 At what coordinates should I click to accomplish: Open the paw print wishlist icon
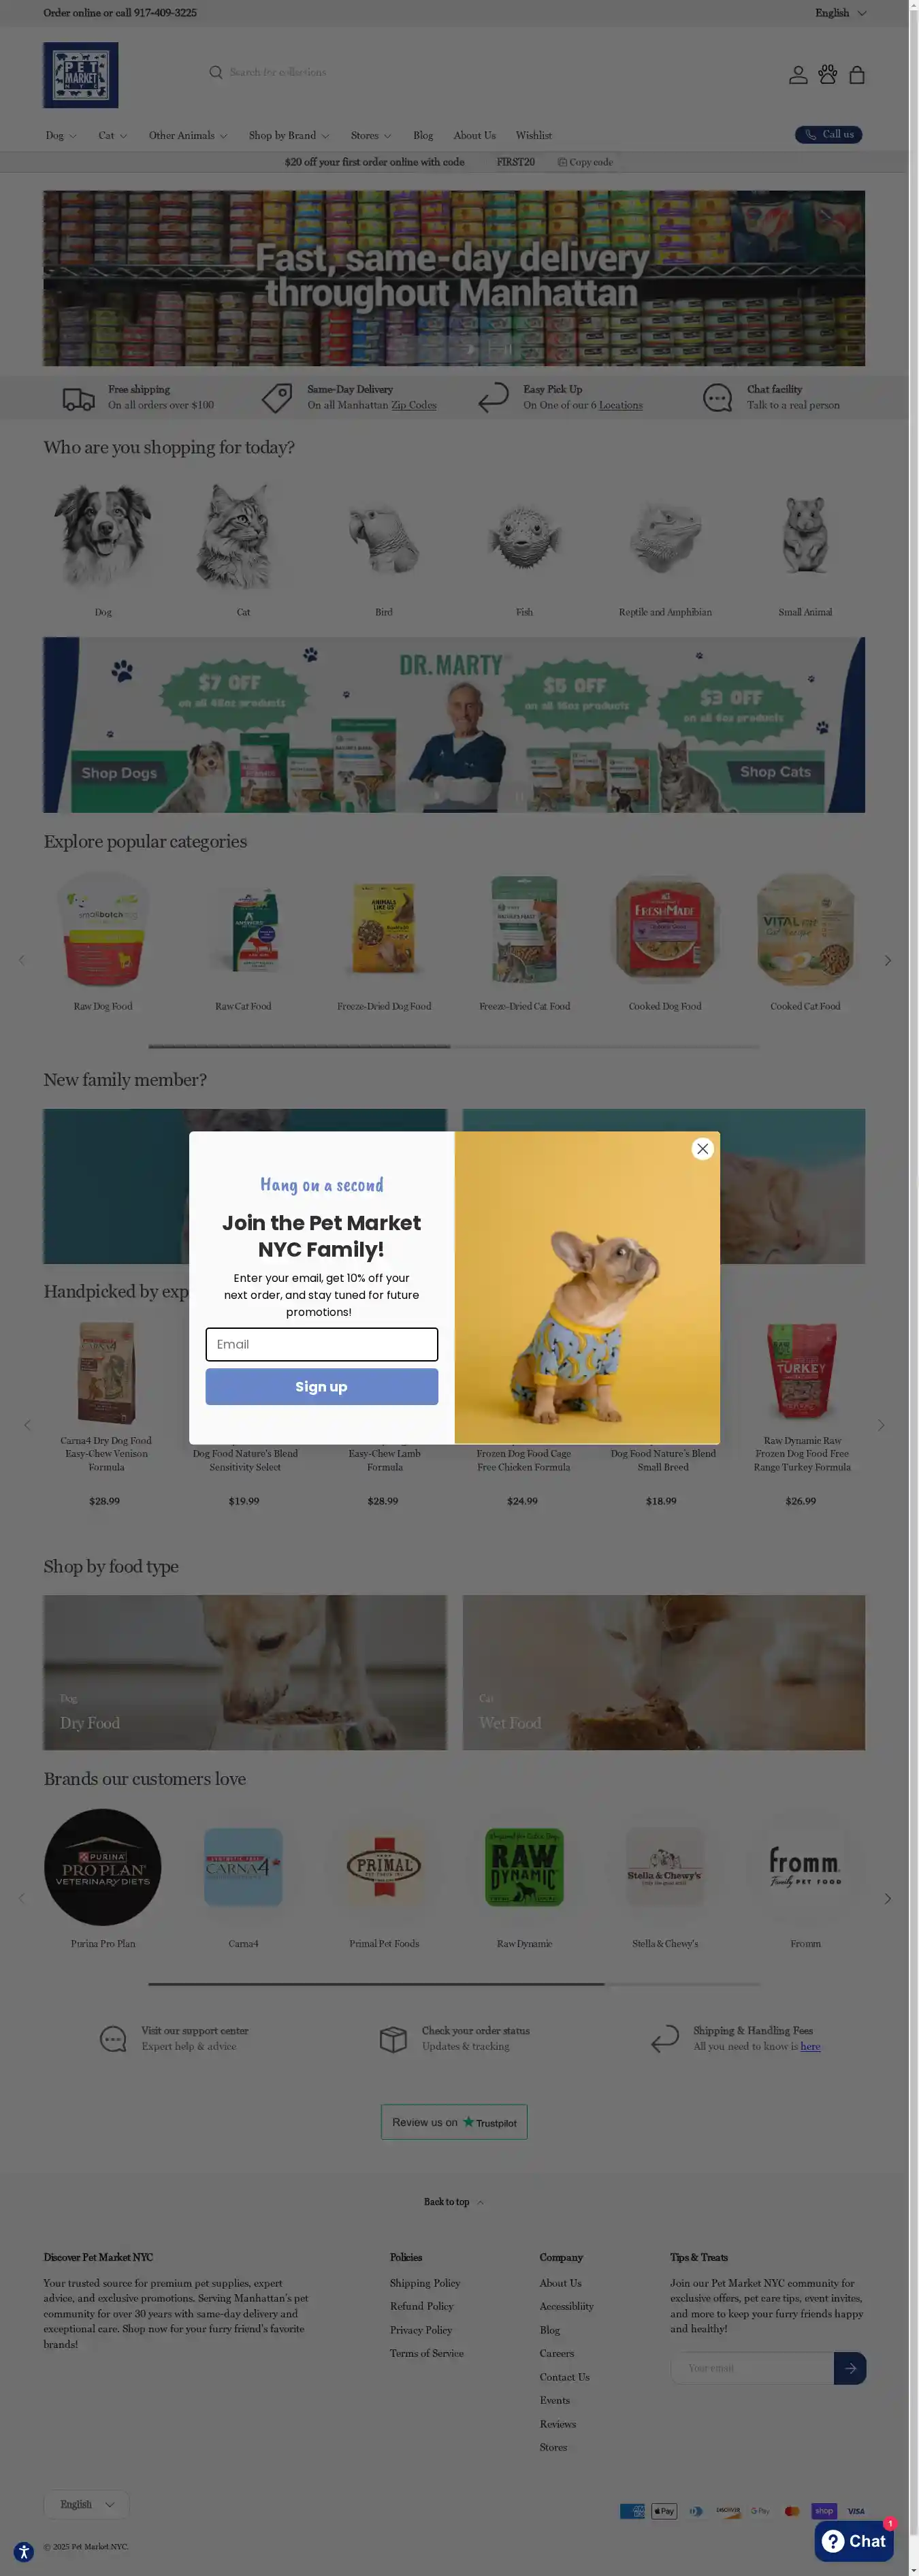point(827,74)
